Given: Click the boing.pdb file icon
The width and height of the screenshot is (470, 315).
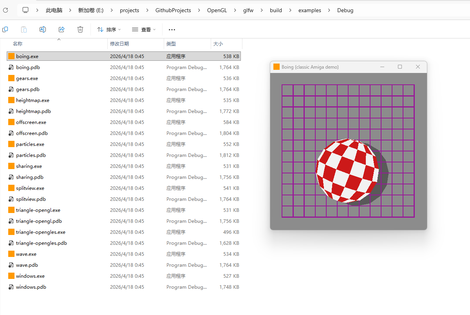Looking at the screenshot, I should [11, 67].
